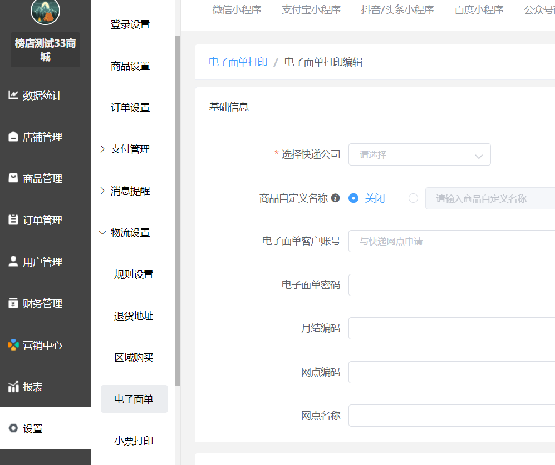Click the info icon beside 商品自定义名称

pos(335,198)
